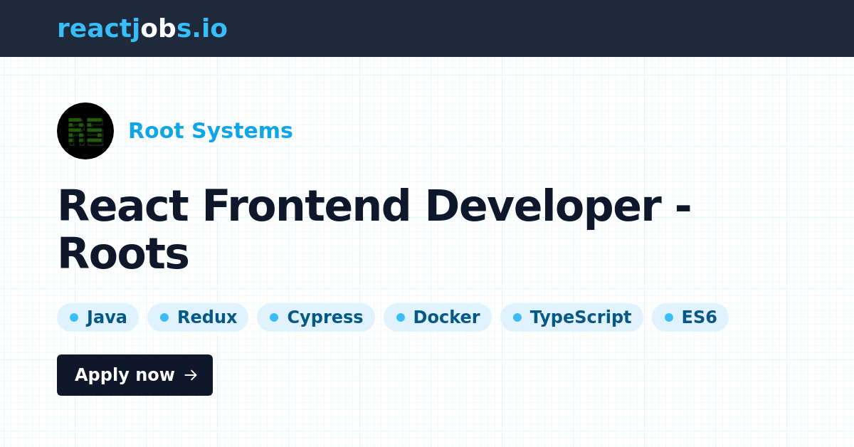Screen dimensions: 854x447
Task: Select the Redux skill tag
Action: 197,317
